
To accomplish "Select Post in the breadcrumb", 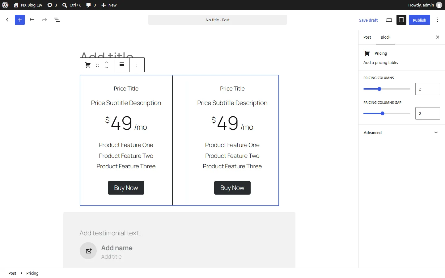I will (x=12, y=273).
